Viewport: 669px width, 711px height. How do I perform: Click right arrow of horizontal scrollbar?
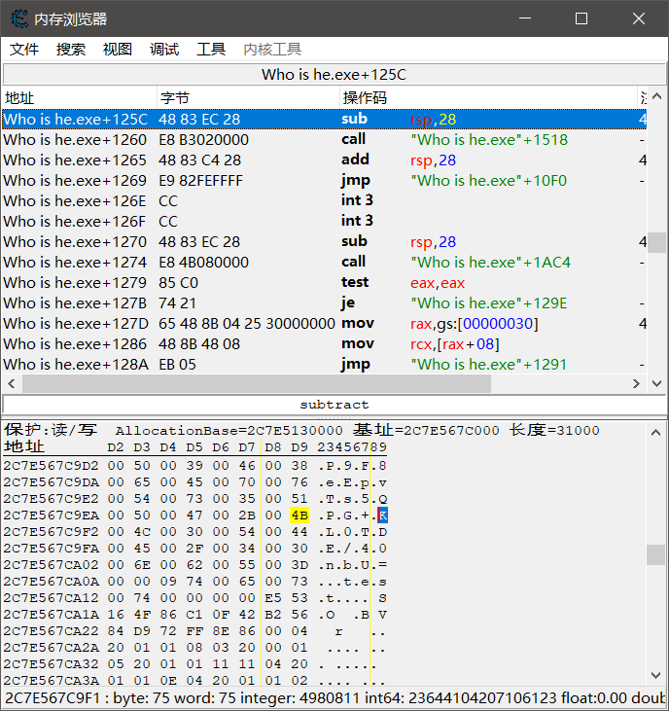pyautogui.click(x=641, y=384)
